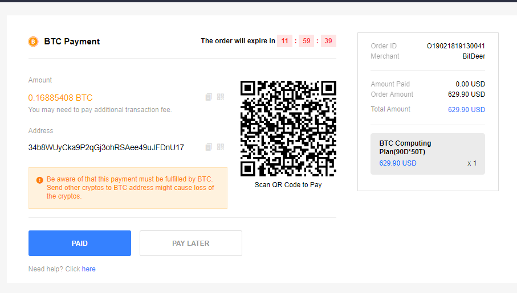The image size is (517, 293).
Task: Click the PAY LATER button
Action: (x=191, y=244)
